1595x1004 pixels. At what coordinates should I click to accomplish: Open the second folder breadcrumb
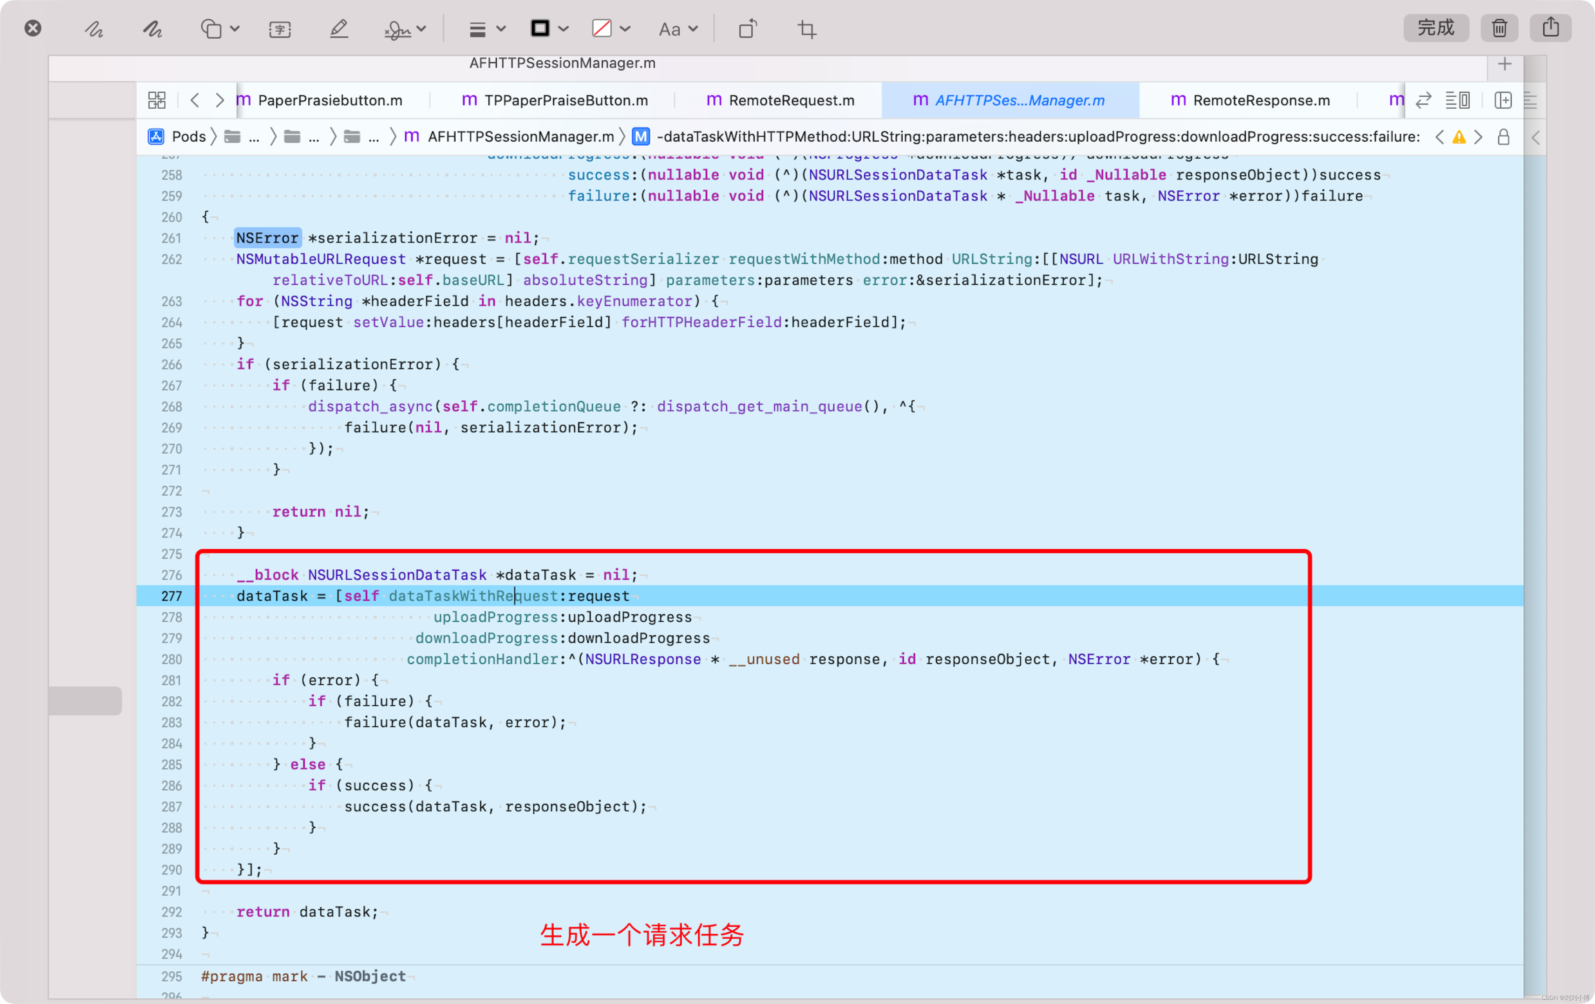click(301, 136)
